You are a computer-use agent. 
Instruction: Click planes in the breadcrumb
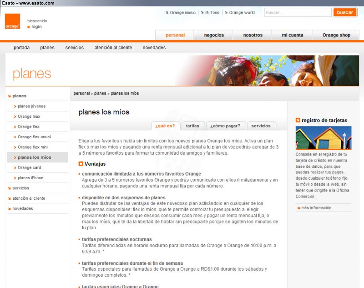(100, 93)
